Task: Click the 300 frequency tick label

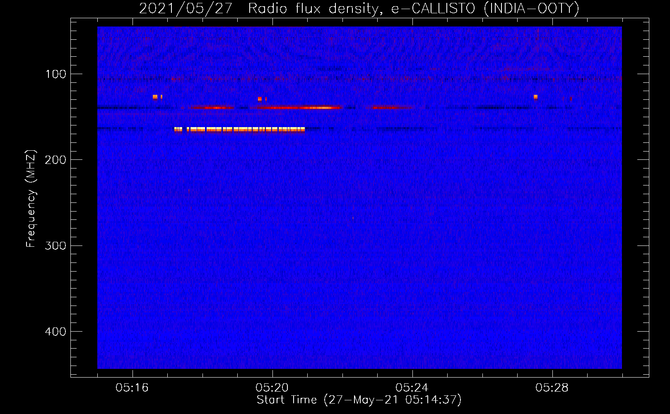Action: 55,246
